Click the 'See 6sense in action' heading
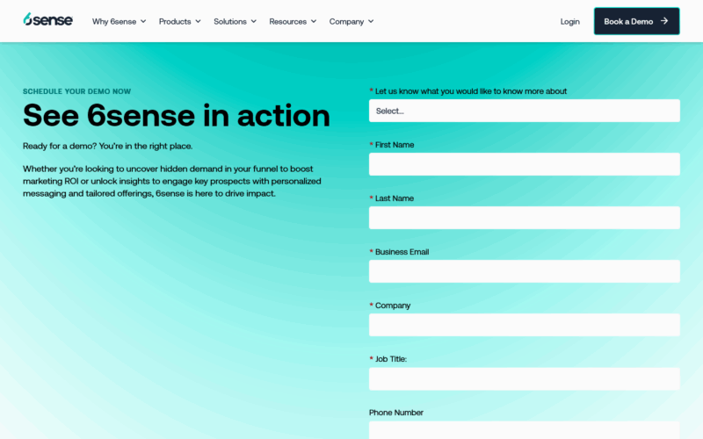This screenshot has width=703, height=439. click(177, 116)
